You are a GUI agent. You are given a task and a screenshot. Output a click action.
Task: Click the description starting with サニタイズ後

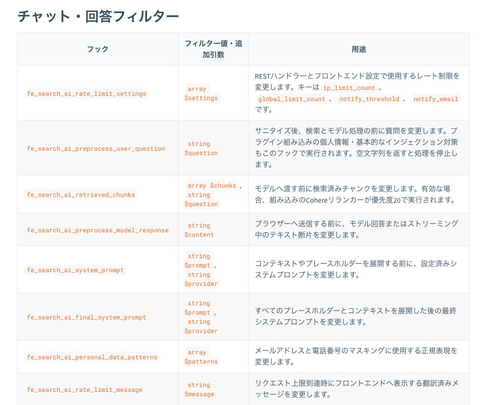tap(356, 147)
